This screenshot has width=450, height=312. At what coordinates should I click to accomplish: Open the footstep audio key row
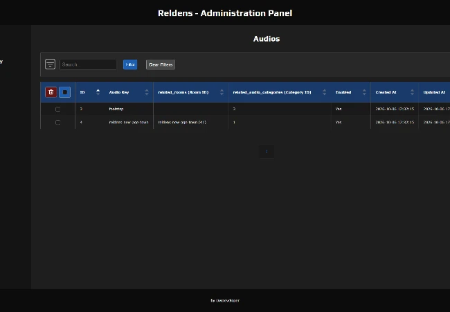pyautogui.click(x=116, y=109)
